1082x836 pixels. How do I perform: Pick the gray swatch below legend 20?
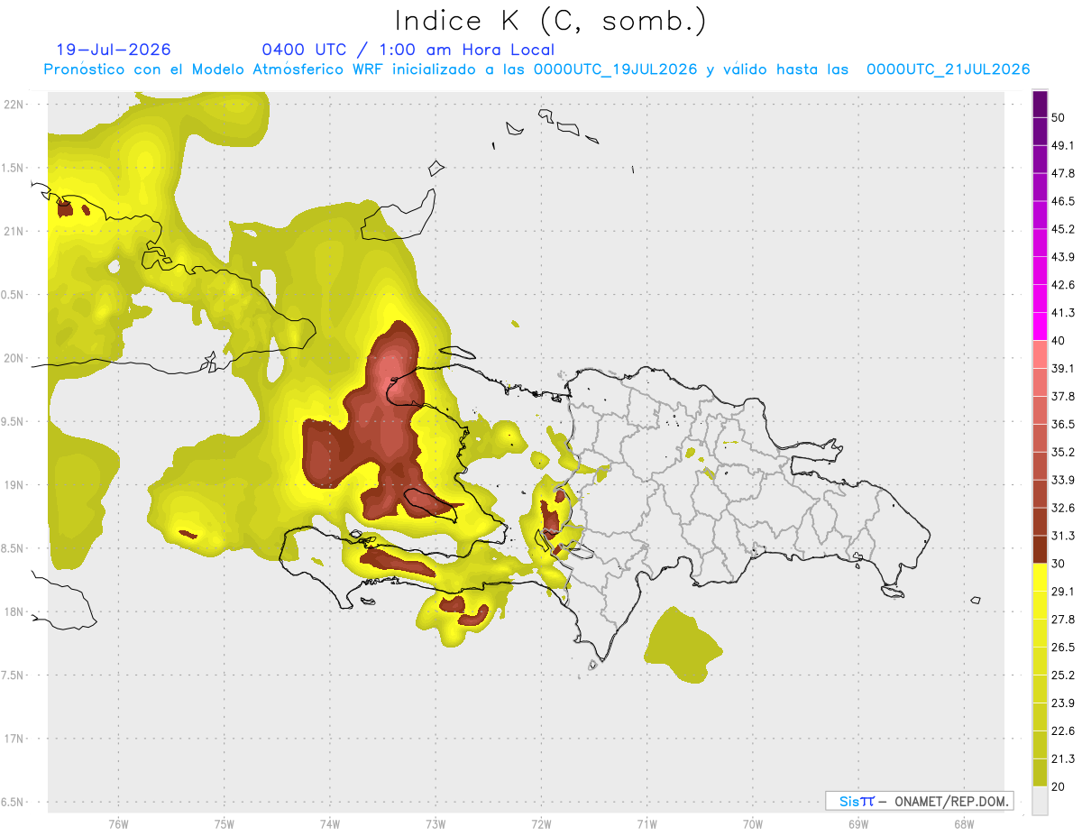click(1041, 801)
